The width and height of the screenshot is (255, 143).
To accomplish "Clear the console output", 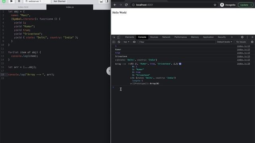I will pos(119,42).
